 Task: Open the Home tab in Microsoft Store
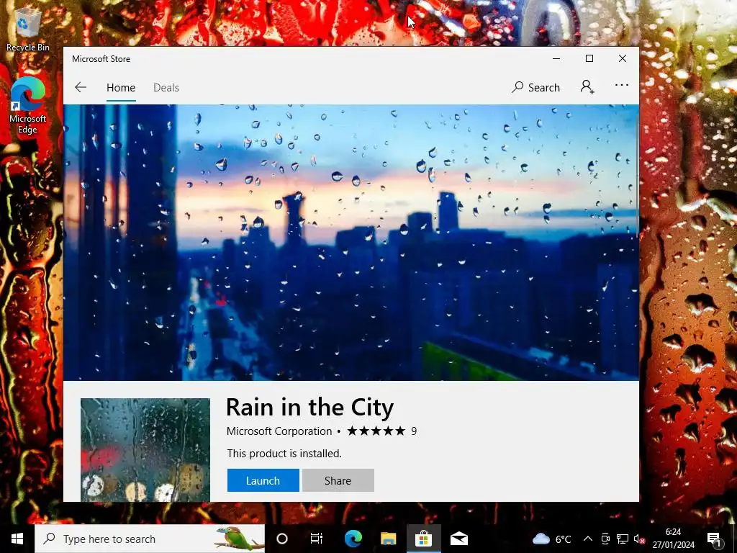click(121, 87)
